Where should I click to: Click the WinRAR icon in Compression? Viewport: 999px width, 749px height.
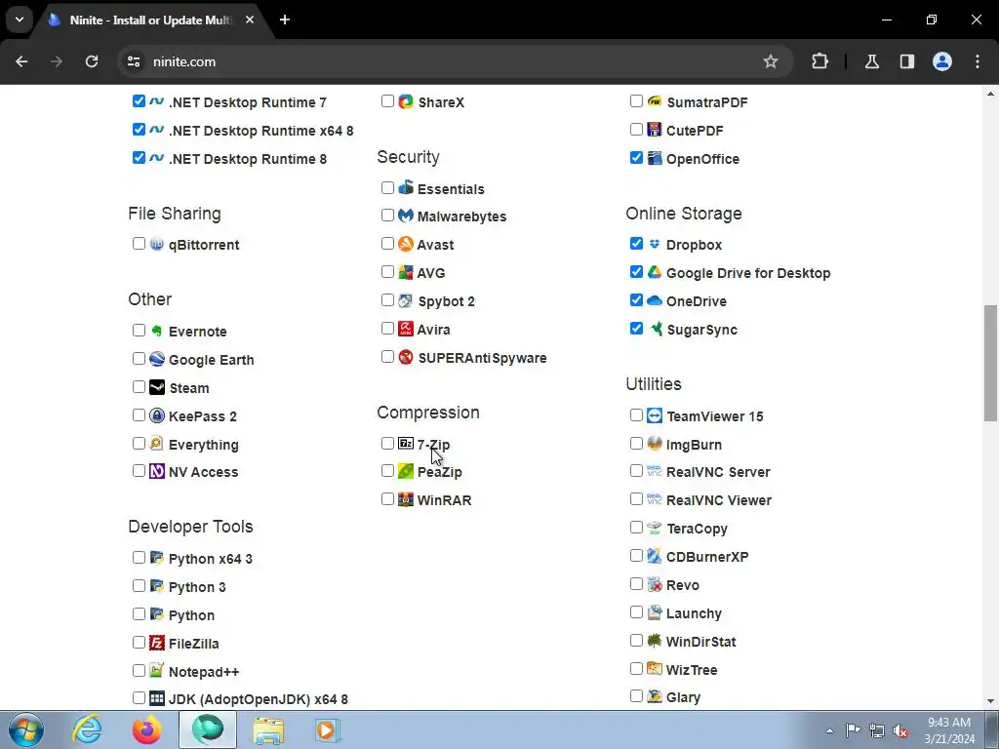[x=406, y=499]
